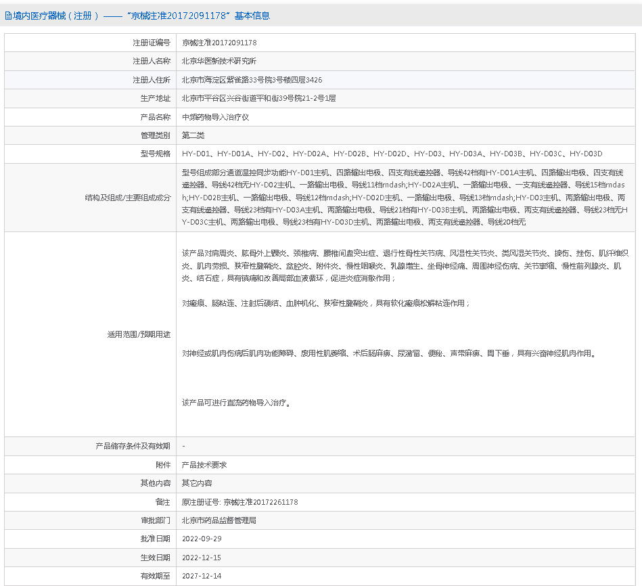Click the 结构及组成/主要组成成分 label

point(127,198)
